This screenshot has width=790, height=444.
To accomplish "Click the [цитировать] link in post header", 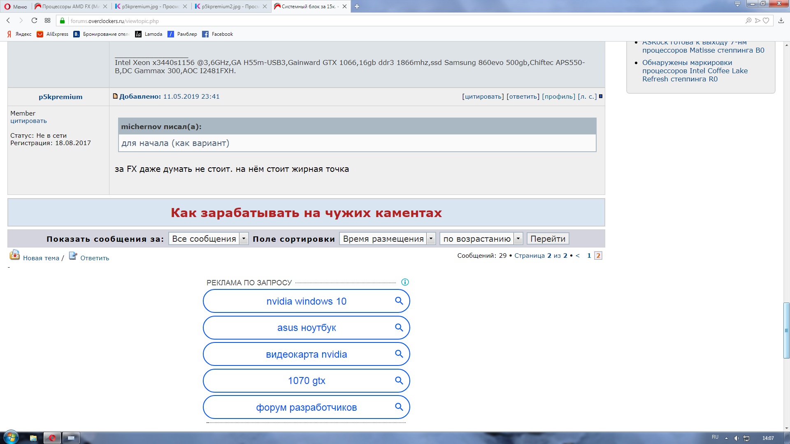I will 483,97.
